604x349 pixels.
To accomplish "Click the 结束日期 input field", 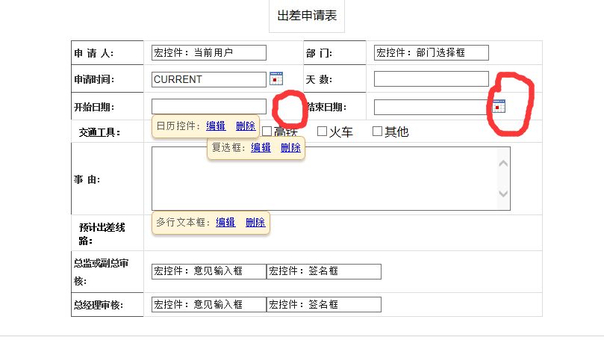I will tap(431, 107).
